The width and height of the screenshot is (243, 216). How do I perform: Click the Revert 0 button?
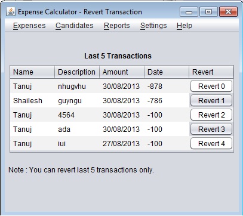pyautogui.click(x=211, y=86)
